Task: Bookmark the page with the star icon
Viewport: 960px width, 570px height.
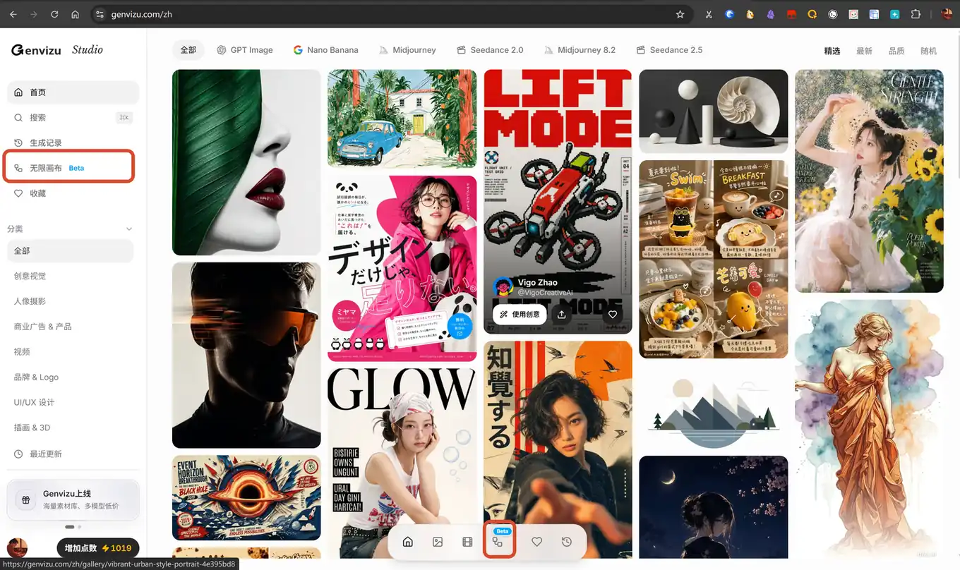Action: (680, 14)
